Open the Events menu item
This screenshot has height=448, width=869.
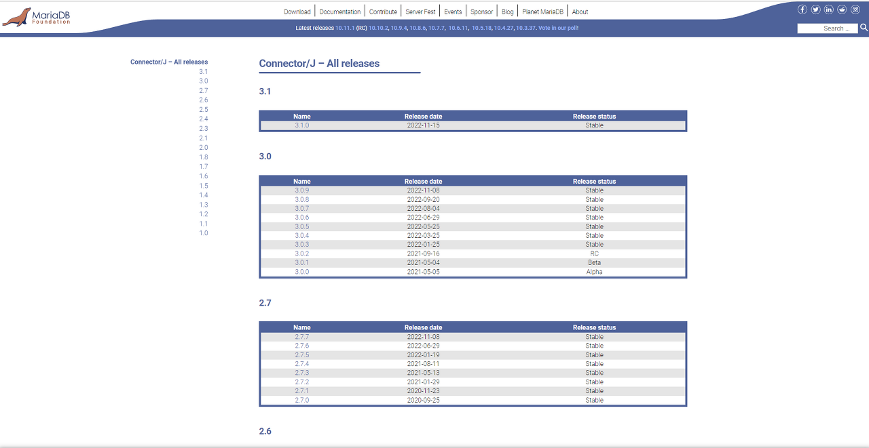click(453, 12)
